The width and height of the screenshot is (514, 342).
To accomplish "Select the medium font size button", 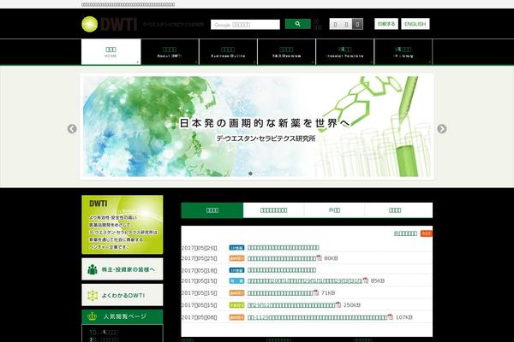I will click(x=345, y=25).
